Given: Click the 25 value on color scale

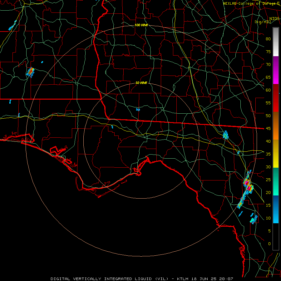Looking at the screenshot, I should 268,180.
